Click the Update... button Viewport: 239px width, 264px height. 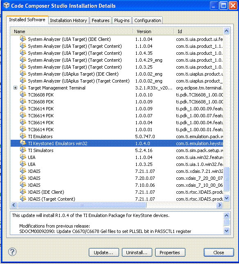104,253
